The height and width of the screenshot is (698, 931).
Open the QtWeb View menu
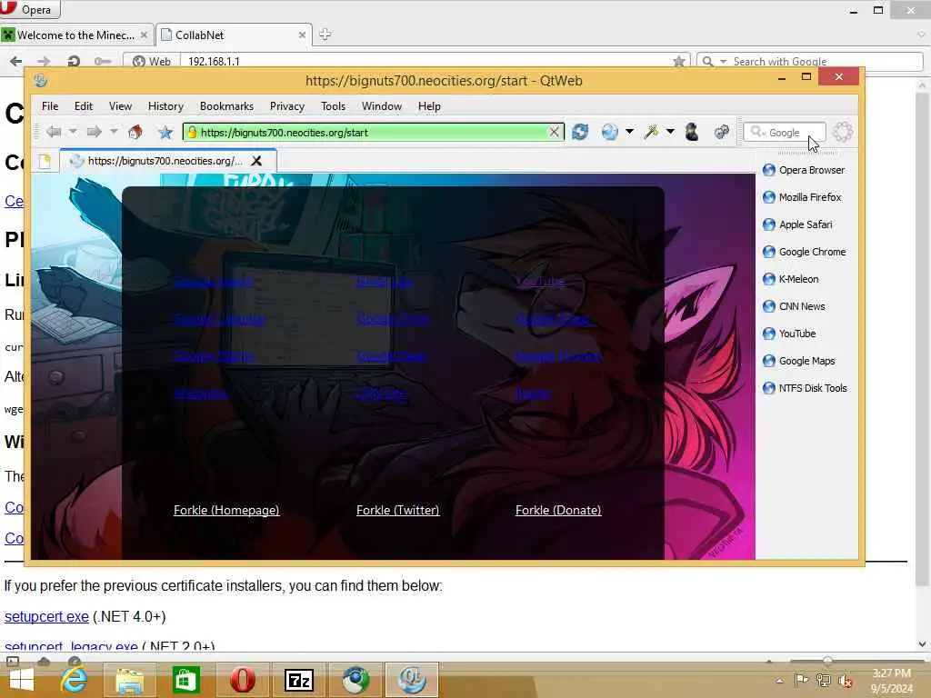[120, 106]
